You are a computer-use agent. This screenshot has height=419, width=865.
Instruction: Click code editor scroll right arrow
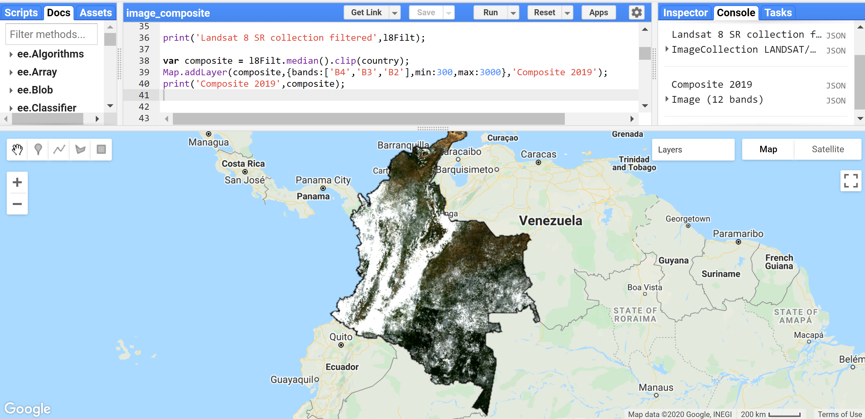click(632, 119)
